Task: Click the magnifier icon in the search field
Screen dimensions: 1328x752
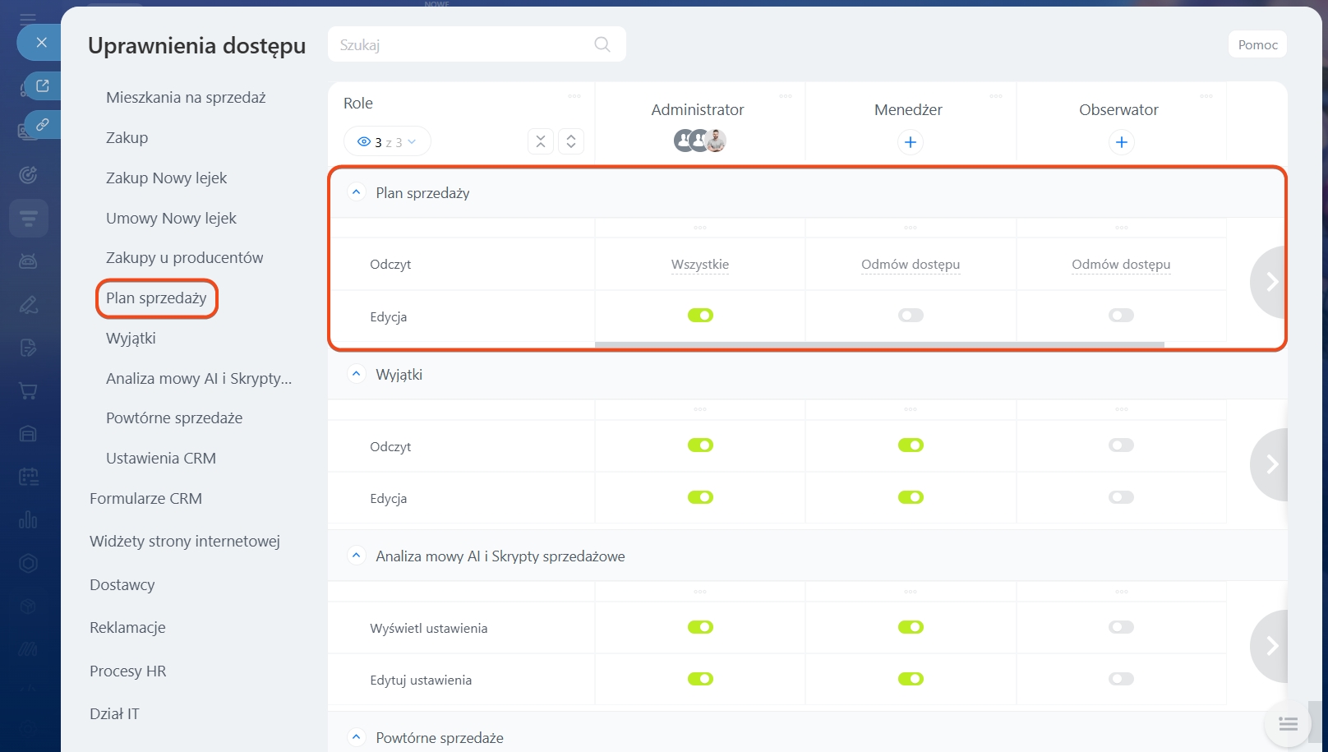Action: 602,44
